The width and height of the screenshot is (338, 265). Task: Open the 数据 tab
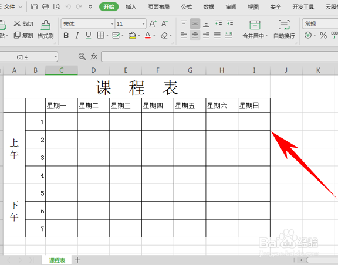click(209, 7)
